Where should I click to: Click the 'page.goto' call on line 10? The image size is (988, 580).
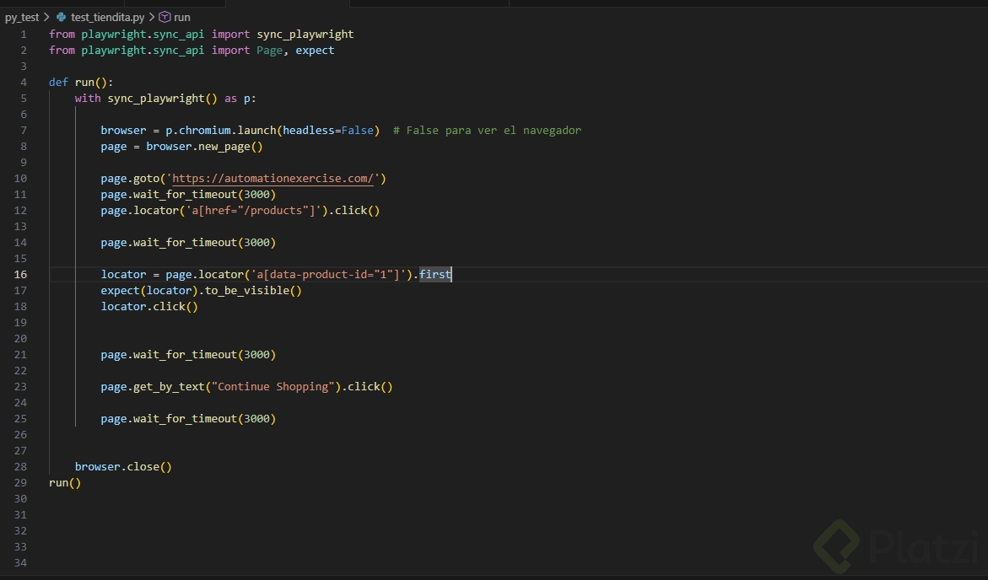(131, 178)
